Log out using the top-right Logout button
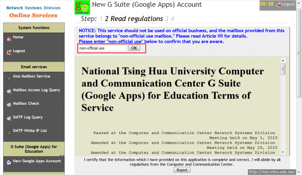The image size is (302, 175). click(286, 4)
